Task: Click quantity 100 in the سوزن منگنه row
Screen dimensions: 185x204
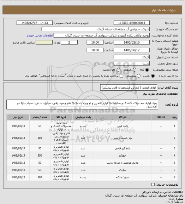Action: click(x=40, y=177)
